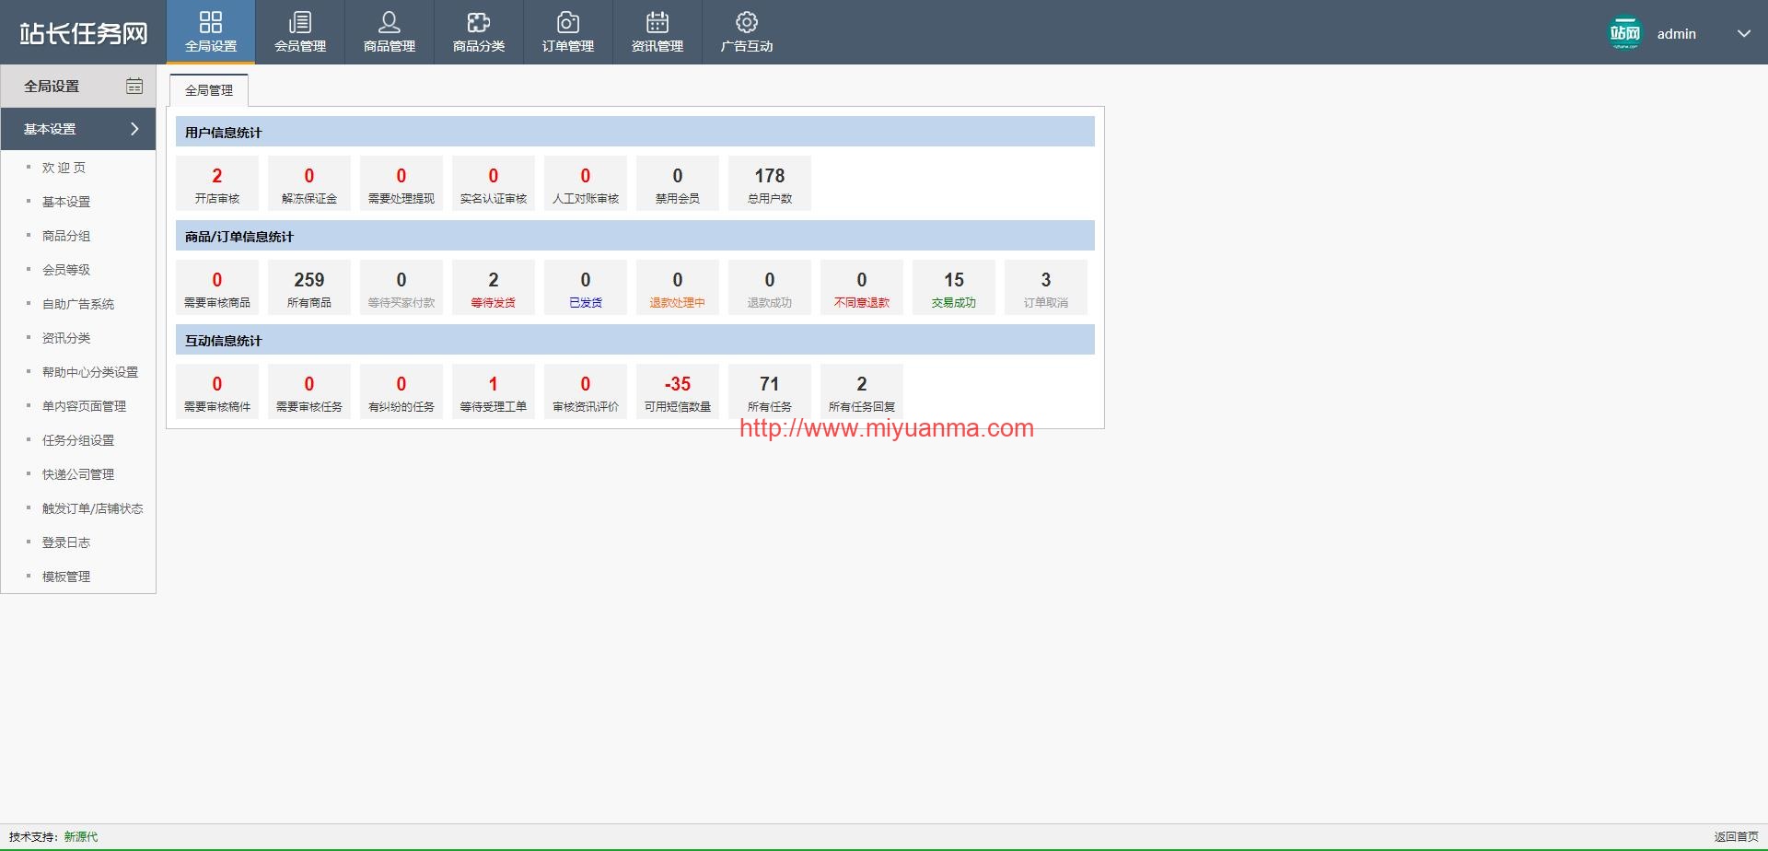The height and width of the screenshot is (851, 1768).
Task: Click the 需要审核任务 stat card
Action: tap(309, 391)
